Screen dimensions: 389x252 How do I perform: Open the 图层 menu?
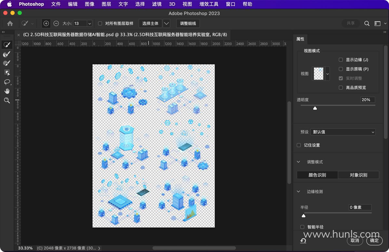[106, 4]
